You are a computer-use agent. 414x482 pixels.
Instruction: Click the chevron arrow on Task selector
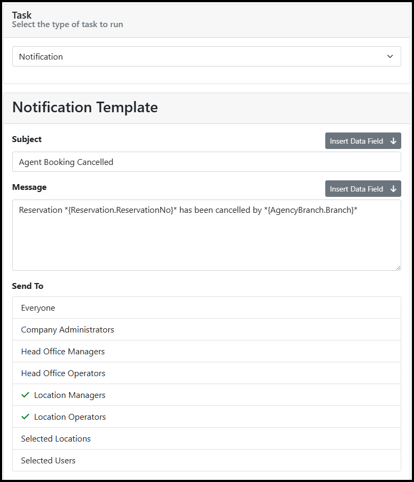390,56
